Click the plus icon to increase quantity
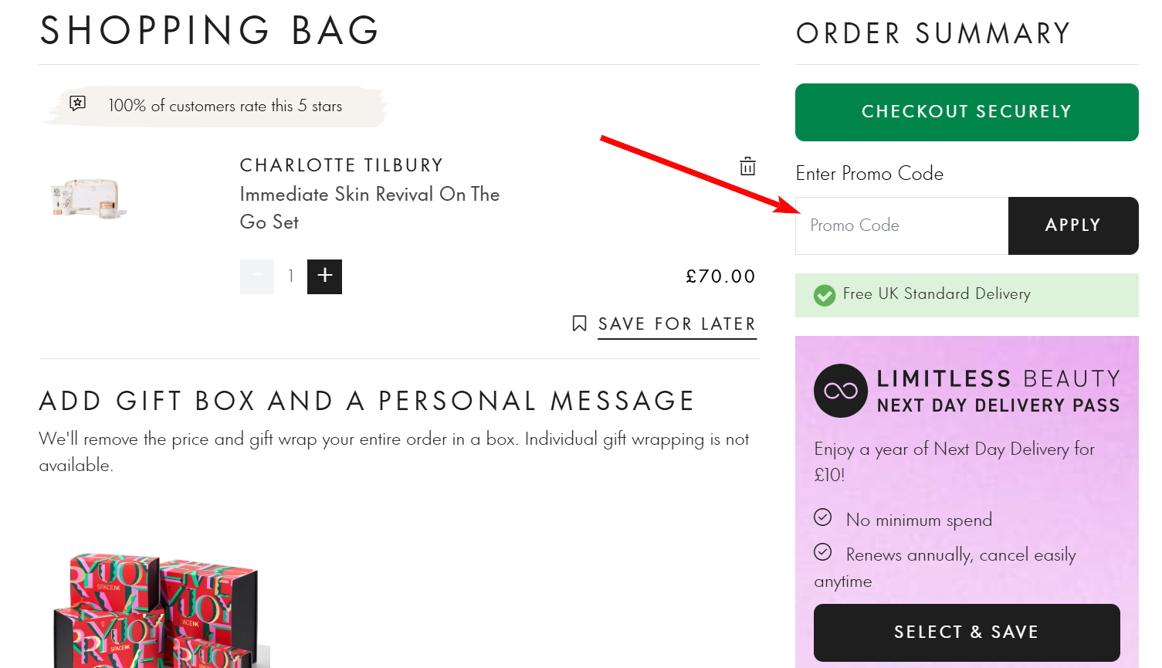Image resolution: width=1162 pixels, height=668 pixels. point(324,276)
